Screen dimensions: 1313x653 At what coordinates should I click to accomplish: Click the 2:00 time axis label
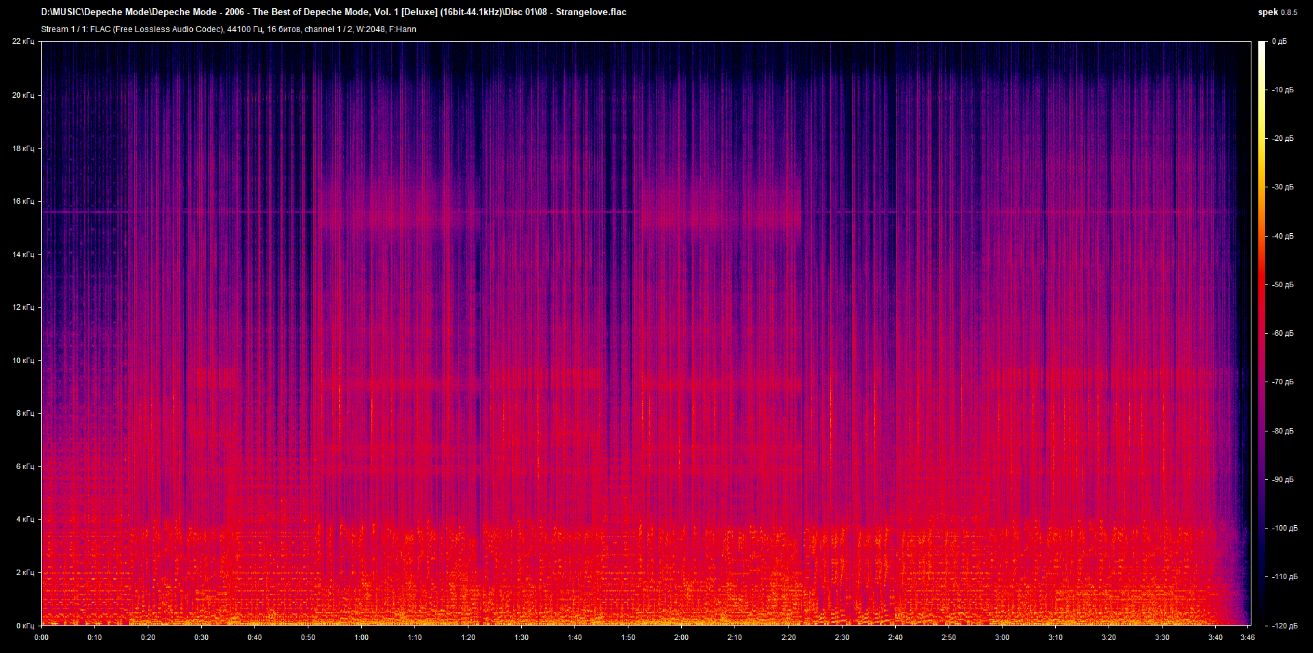[681, 637]
